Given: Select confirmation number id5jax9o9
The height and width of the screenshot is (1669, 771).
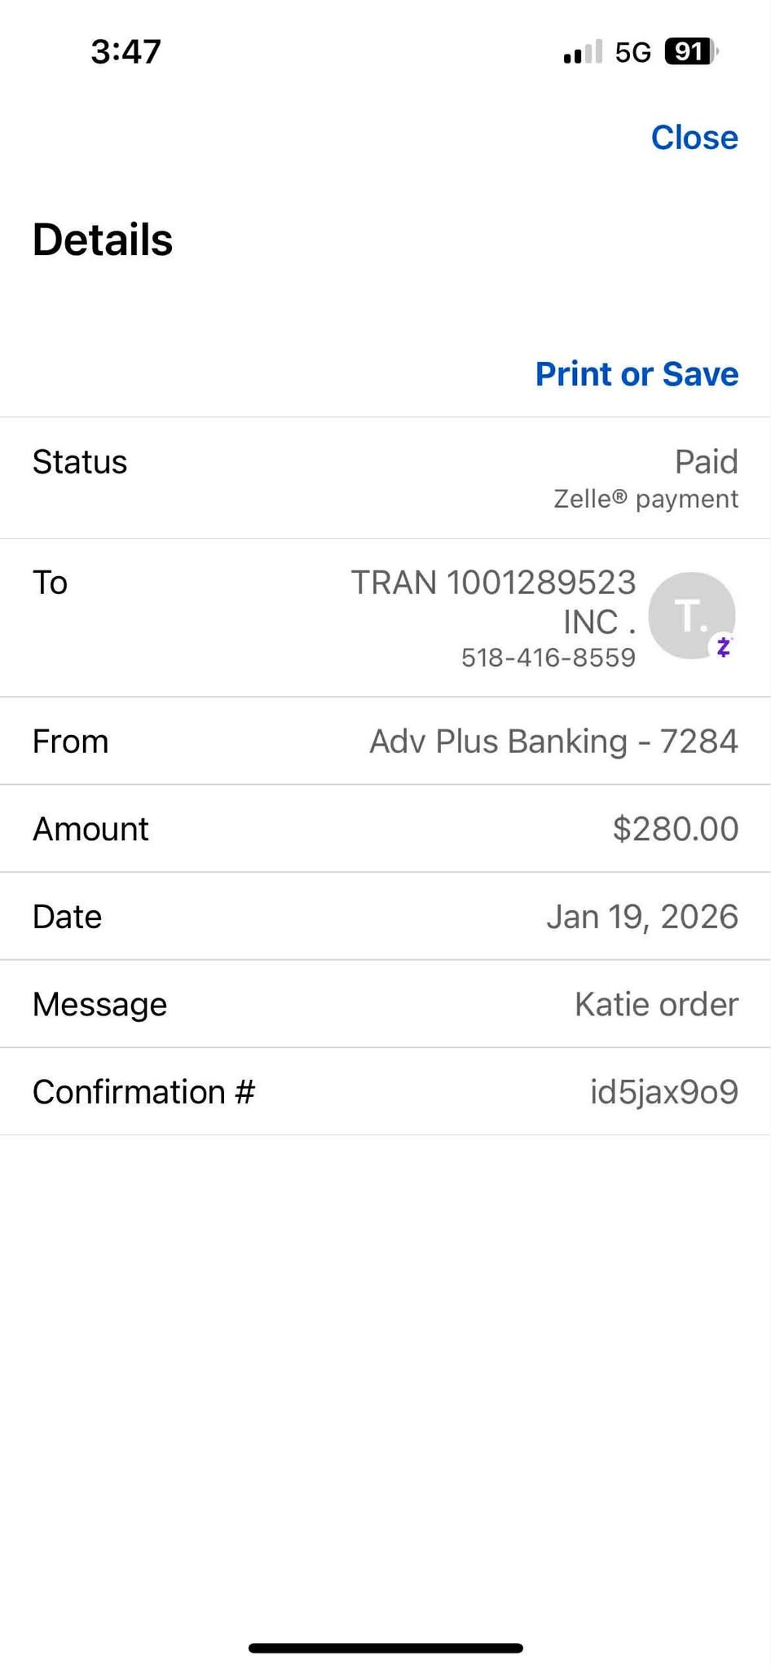Looking at the screenshot, I should coord(663,1092).
